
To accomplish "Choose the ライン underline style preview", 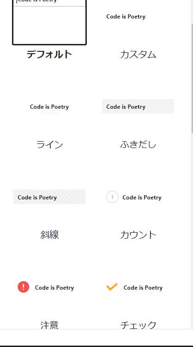I will [x=49, y=107].
